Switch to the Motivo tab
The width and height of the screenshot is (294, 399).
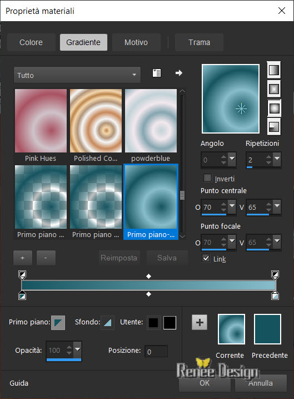tap(136, 42)
